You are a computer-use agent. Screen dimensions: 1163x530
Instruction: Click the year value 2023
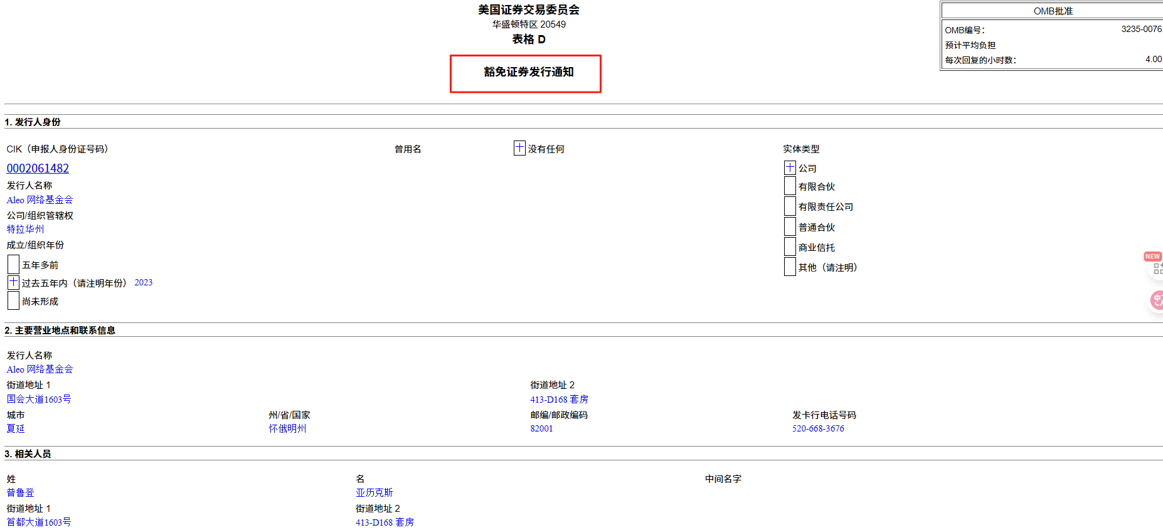coord(143,282)
